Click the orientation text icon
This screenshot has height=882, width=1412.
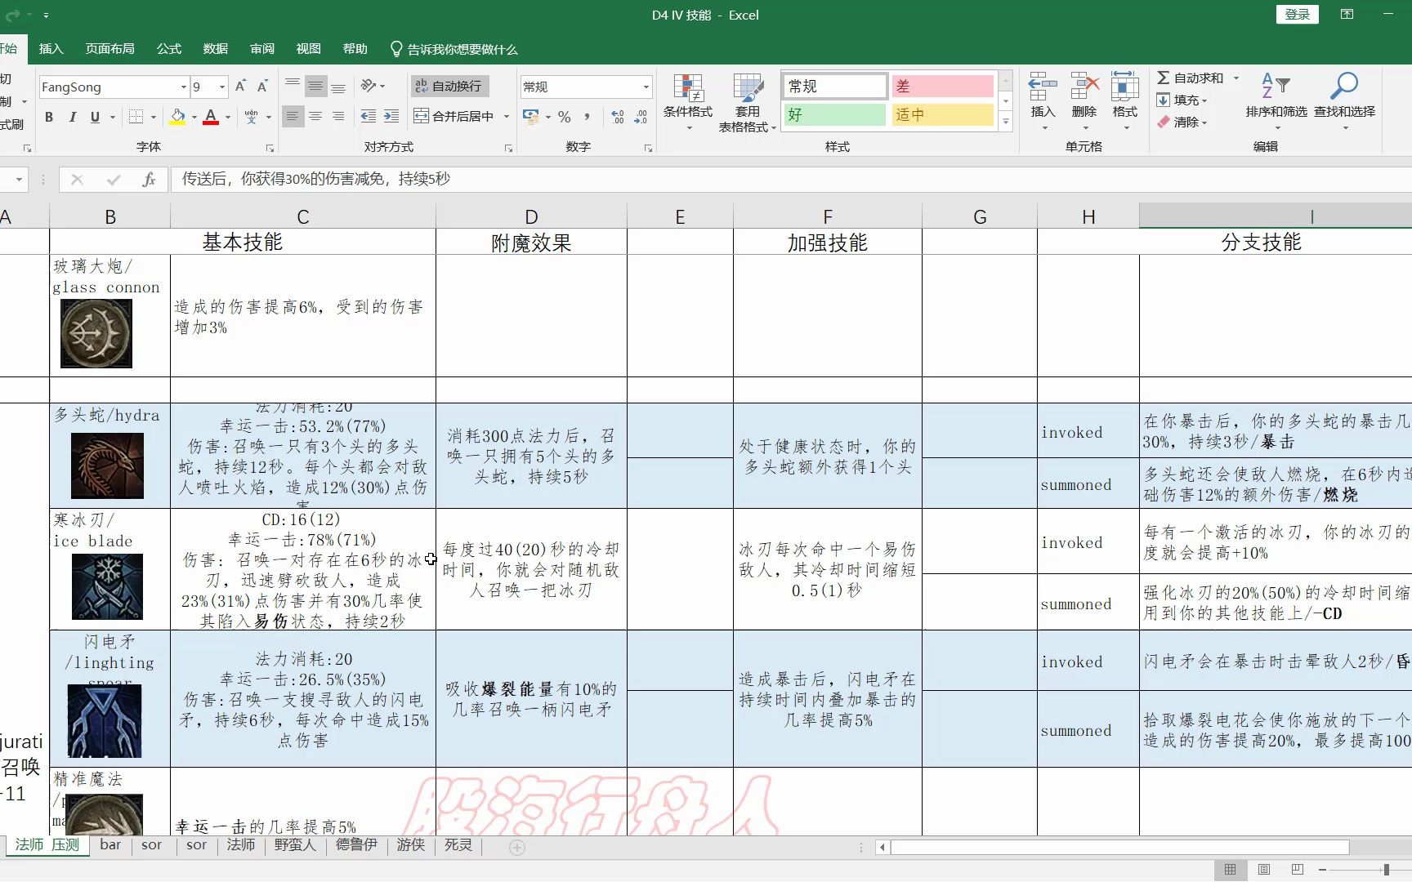coord(368,86)
